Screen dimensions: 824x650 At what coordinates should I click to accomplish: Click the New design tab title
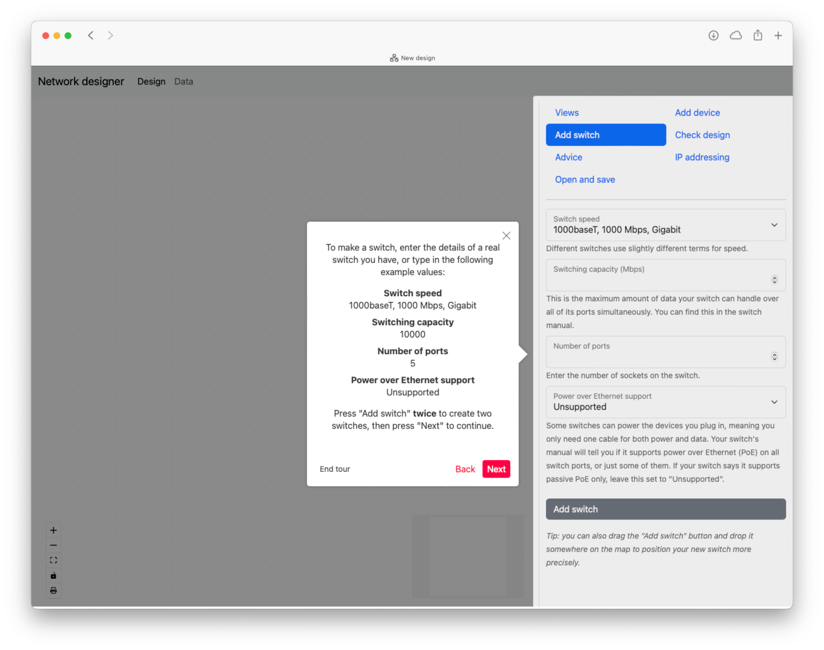coord(418,58)
